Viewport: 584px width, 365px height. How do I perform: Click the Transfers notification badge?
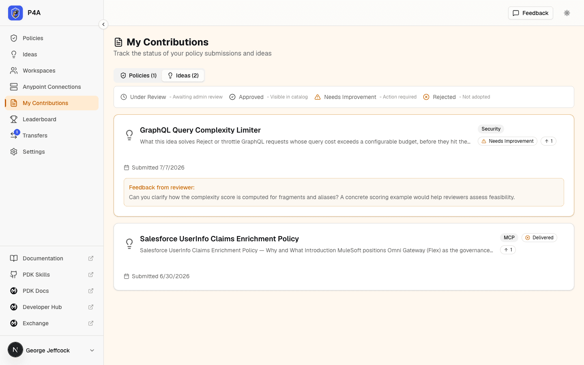[17, 132]
